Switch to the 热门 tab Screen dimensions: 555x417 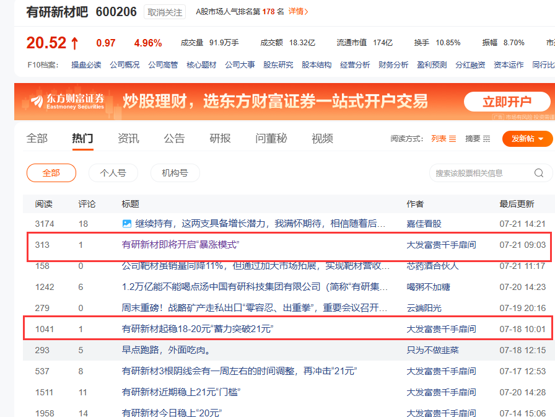82,138
